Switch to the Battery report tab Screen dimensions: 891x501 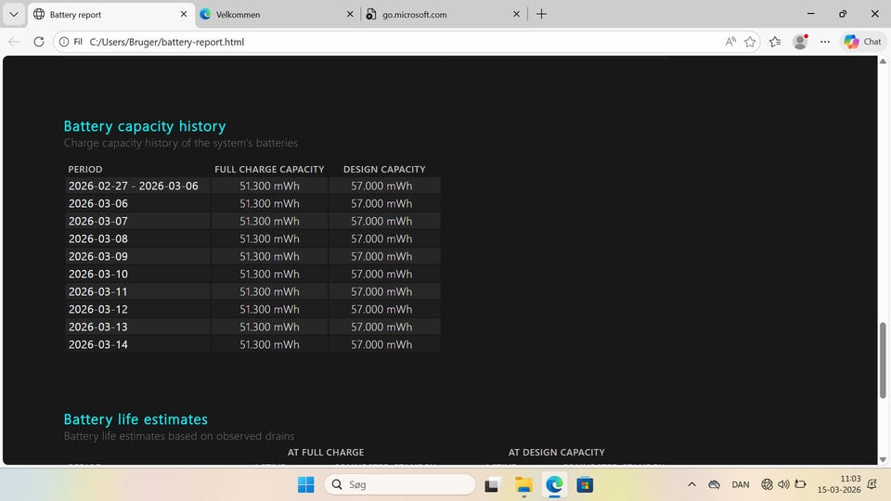pos(110,14)
